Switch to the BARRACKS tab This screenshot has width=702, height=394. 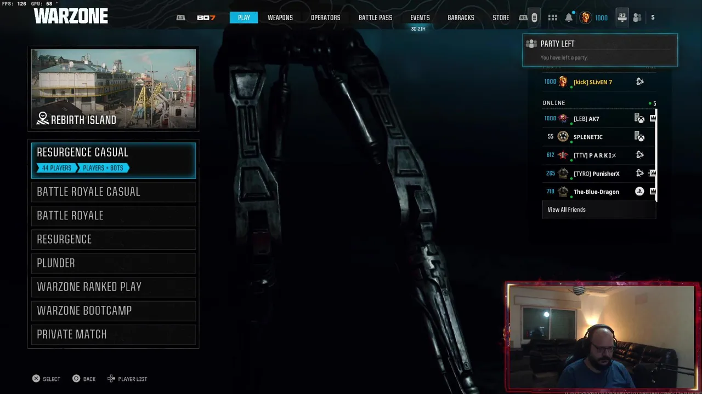pos(461,18)
